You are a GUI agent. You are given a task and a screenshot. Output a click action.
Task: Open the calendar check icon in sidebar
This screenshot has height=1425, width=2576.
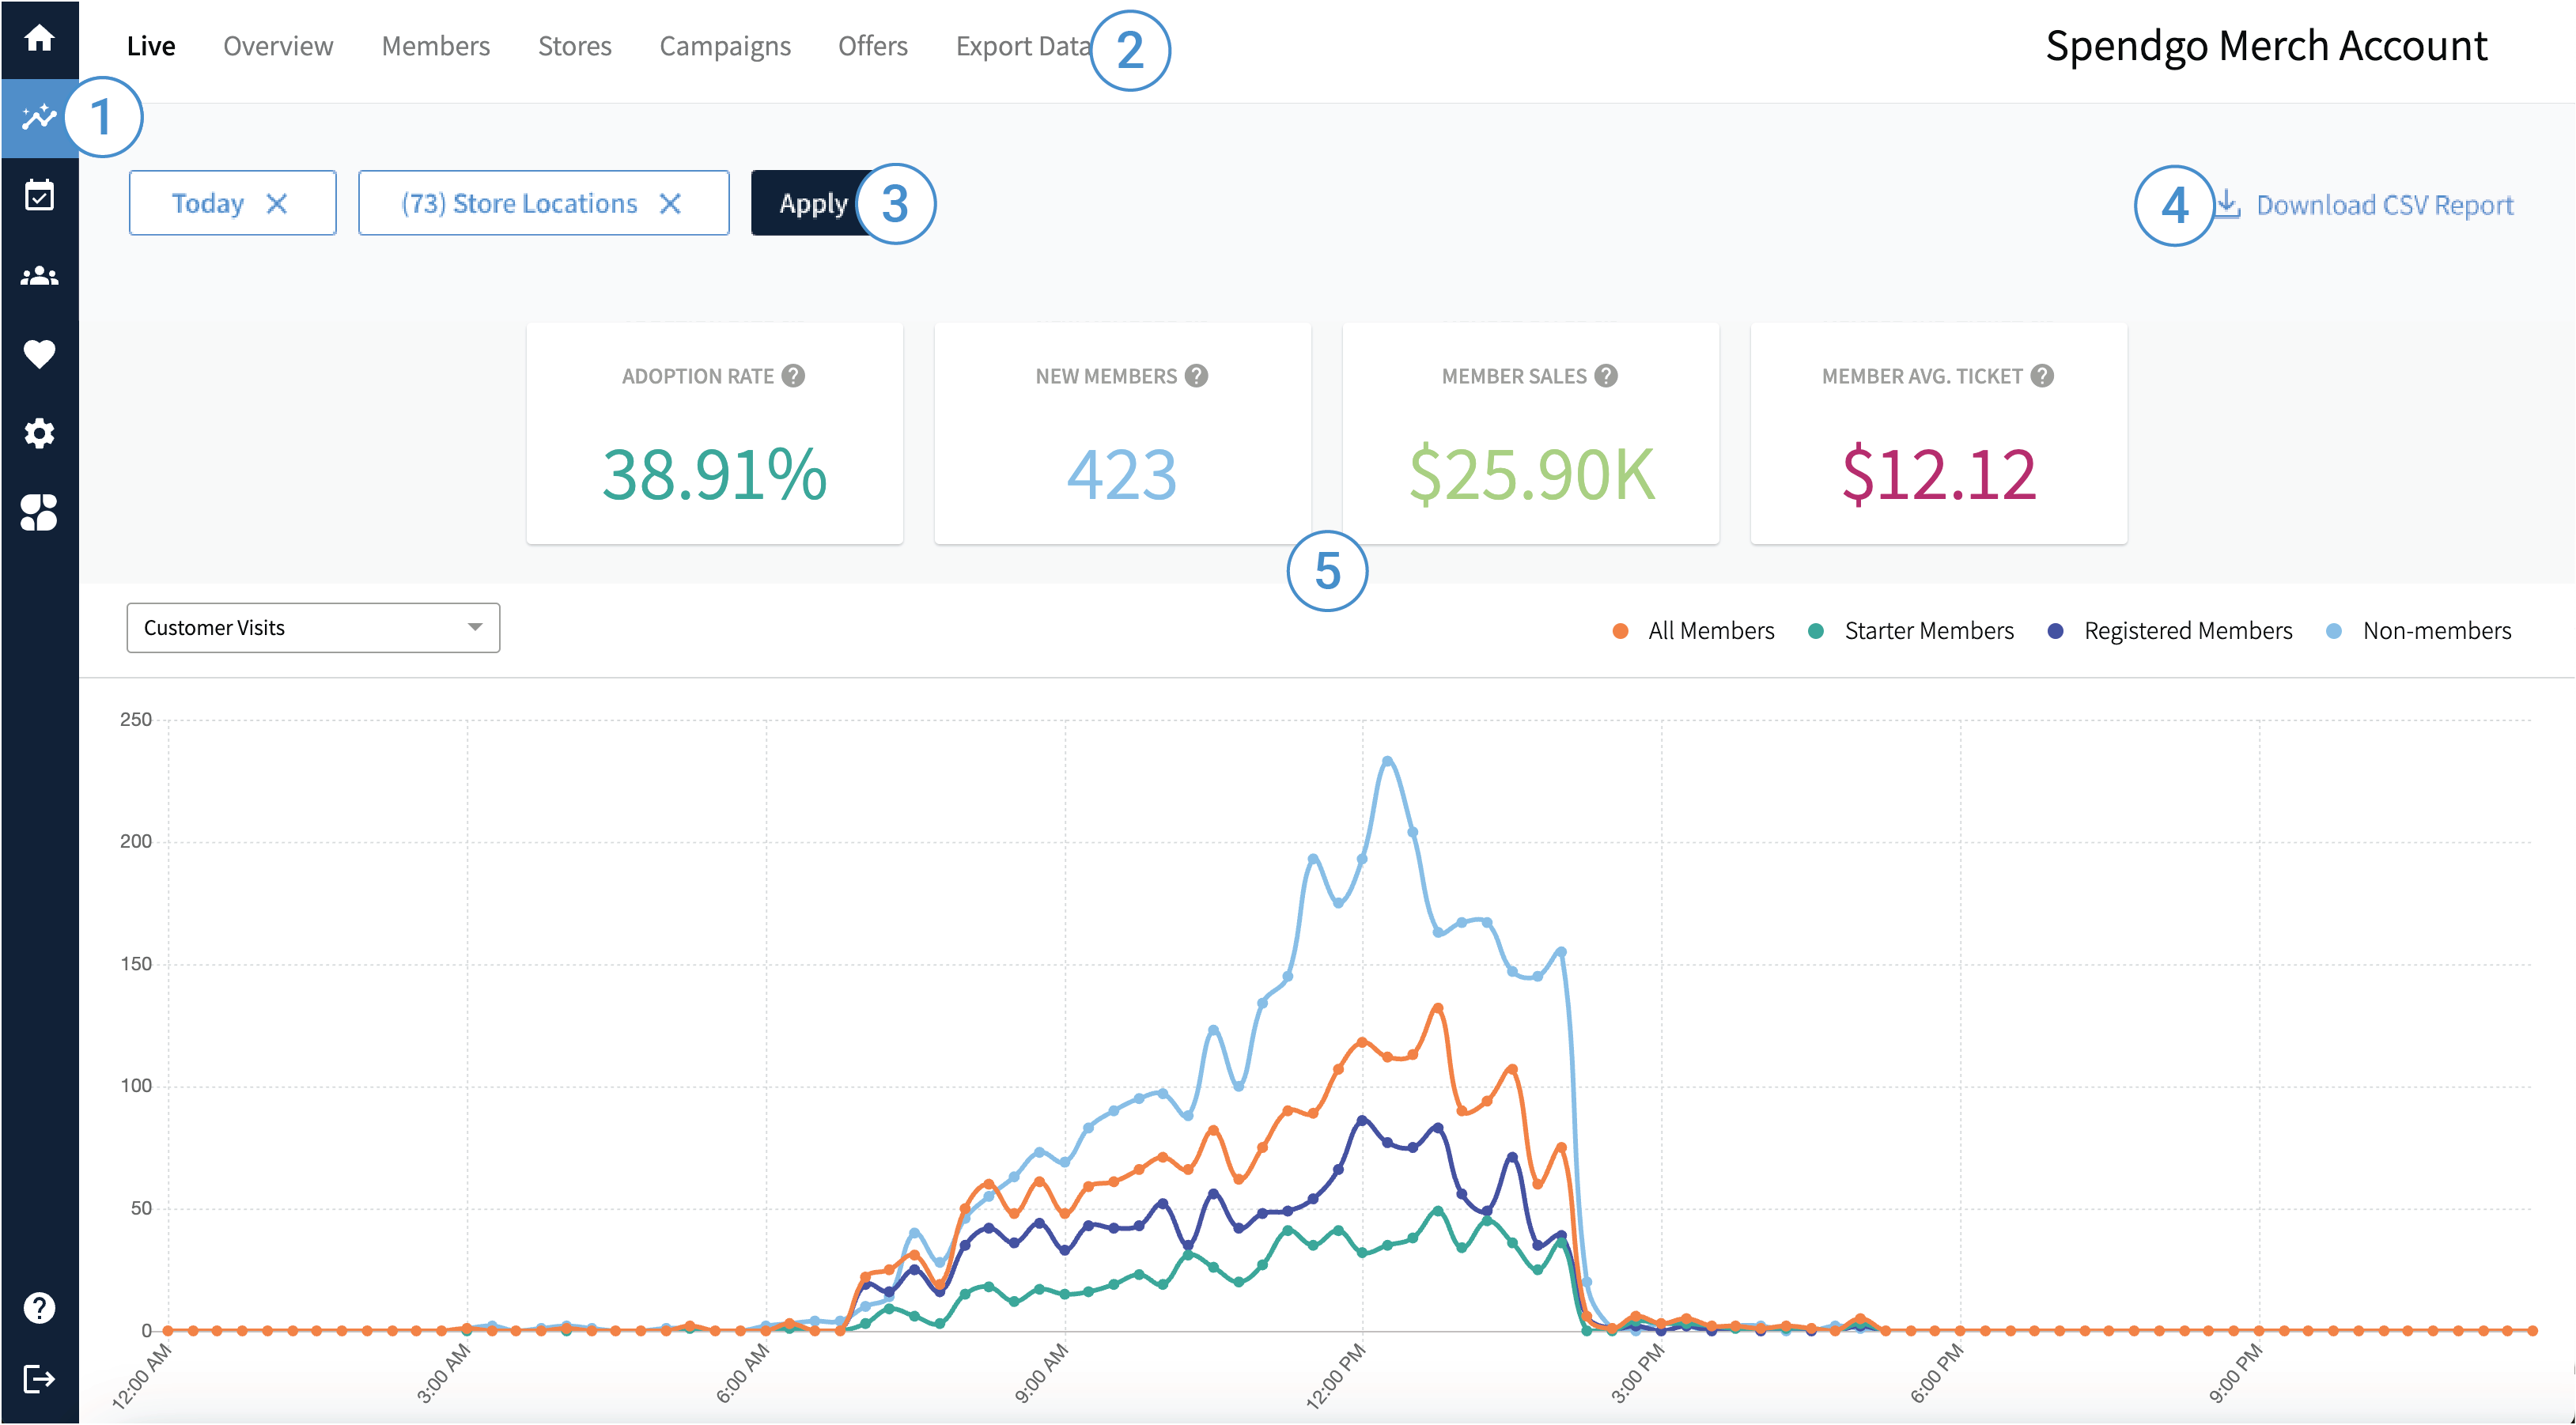(x=39, y=196)
